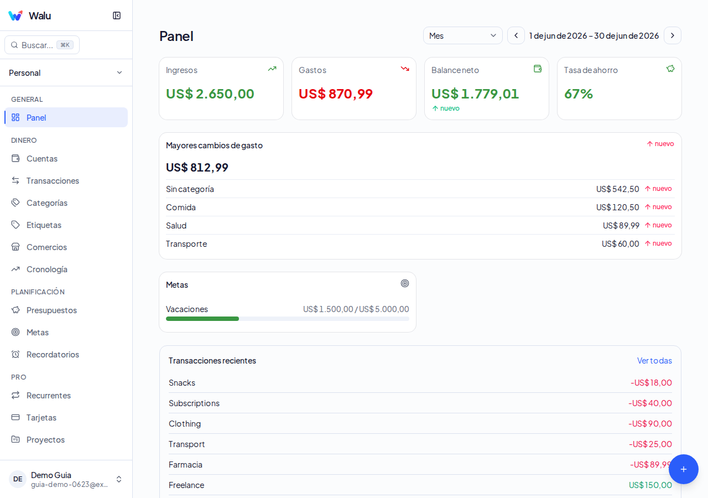Screen dimensions: 708x498
Task: Collapse the sidebar with the panel icon
Action: (x=117, y=15)
